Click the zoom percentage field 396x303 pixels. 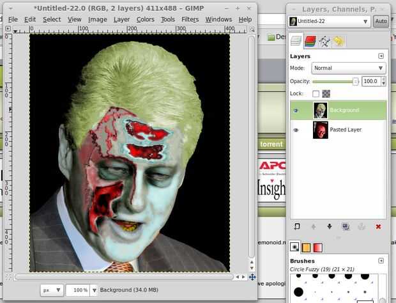point(78,290)
